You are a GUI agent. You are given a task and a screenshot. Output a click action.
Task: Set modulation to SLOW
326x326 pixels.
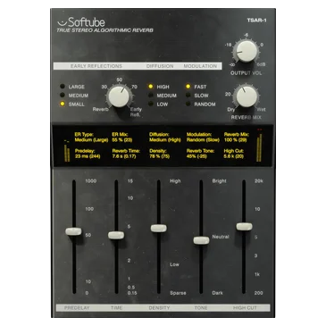[188, 96]
